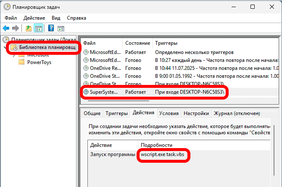
Task: Open the Файл menu
Action: [x=11, y=18]
